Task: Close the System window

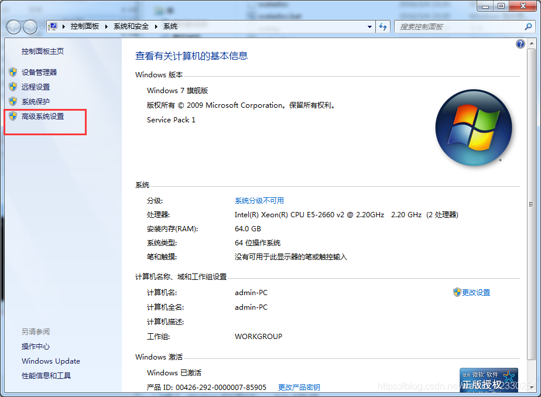Action: [x=523, y=6]
